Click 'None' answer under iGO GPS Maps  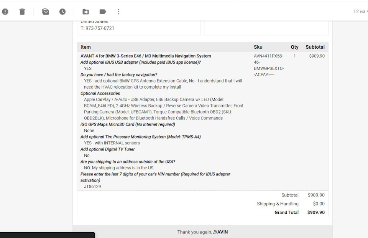tap(89, 131)
